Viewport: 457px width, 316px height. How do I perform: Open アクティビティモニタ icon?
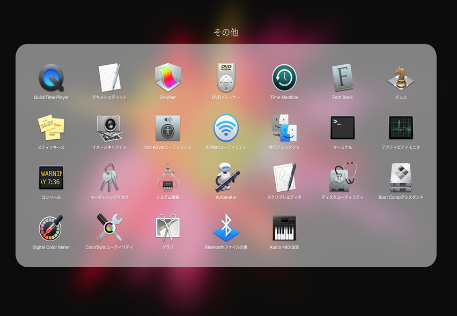(401, 127)
